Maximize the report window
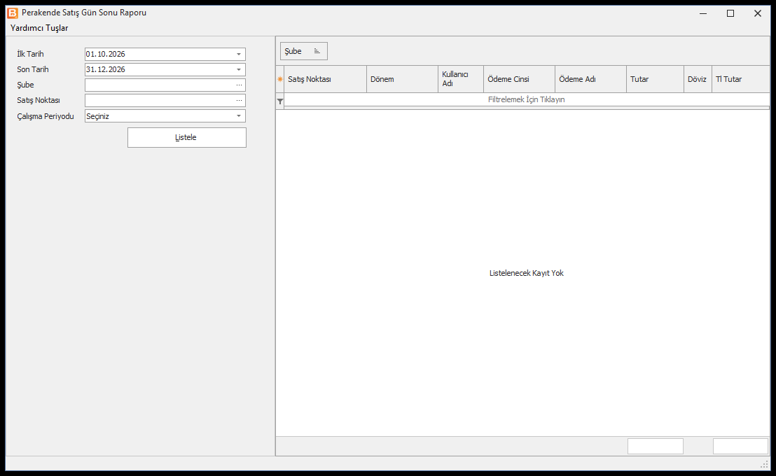776x476 pixels. (x=730, y=13)
